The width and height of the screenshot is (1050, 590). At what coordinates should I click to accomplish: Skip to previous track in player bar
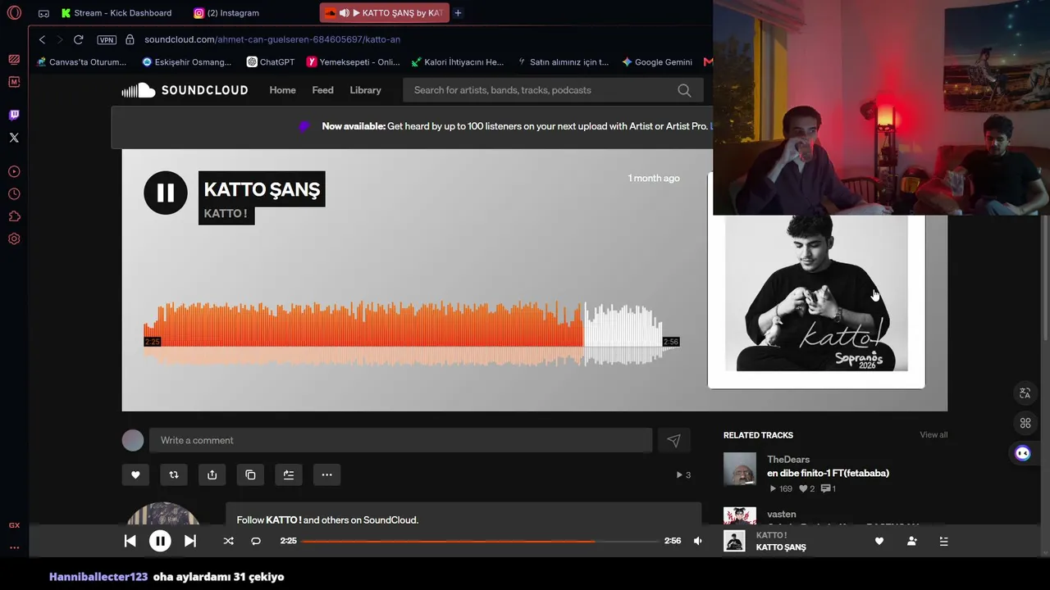click(130, 541)
